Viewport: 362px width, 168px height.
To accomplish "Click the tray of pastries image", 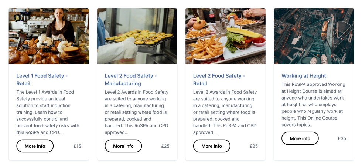I will tap(137, 36).
